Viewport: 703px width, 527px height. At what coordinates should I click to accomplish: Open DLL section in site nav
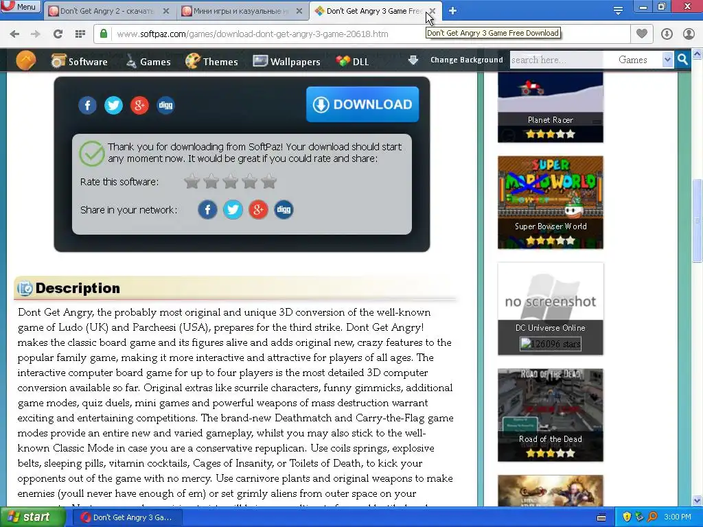pos(352,61)
